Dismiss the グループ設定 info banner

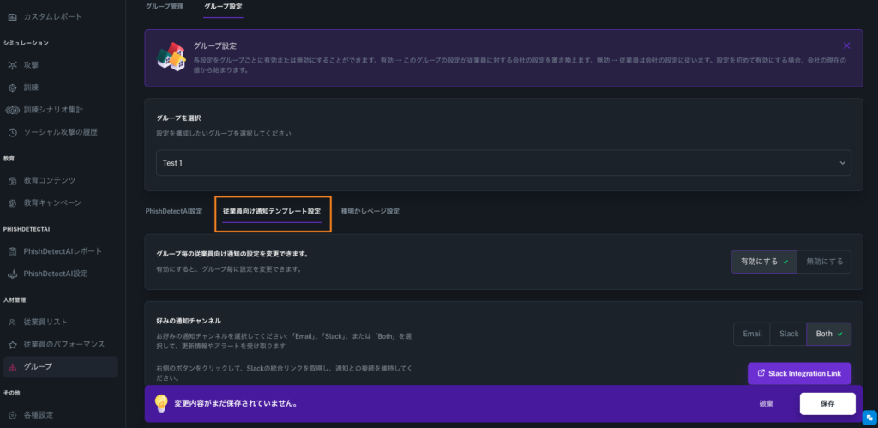847,45
